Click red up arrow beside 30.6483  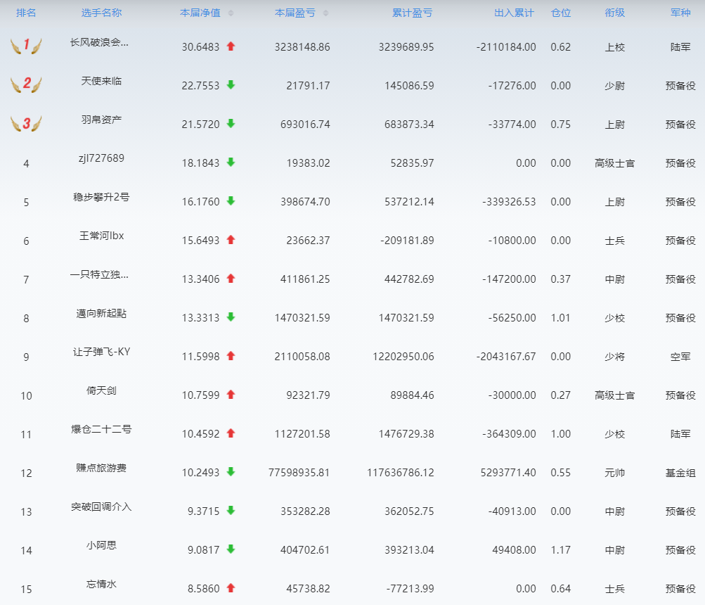point(231,46)
